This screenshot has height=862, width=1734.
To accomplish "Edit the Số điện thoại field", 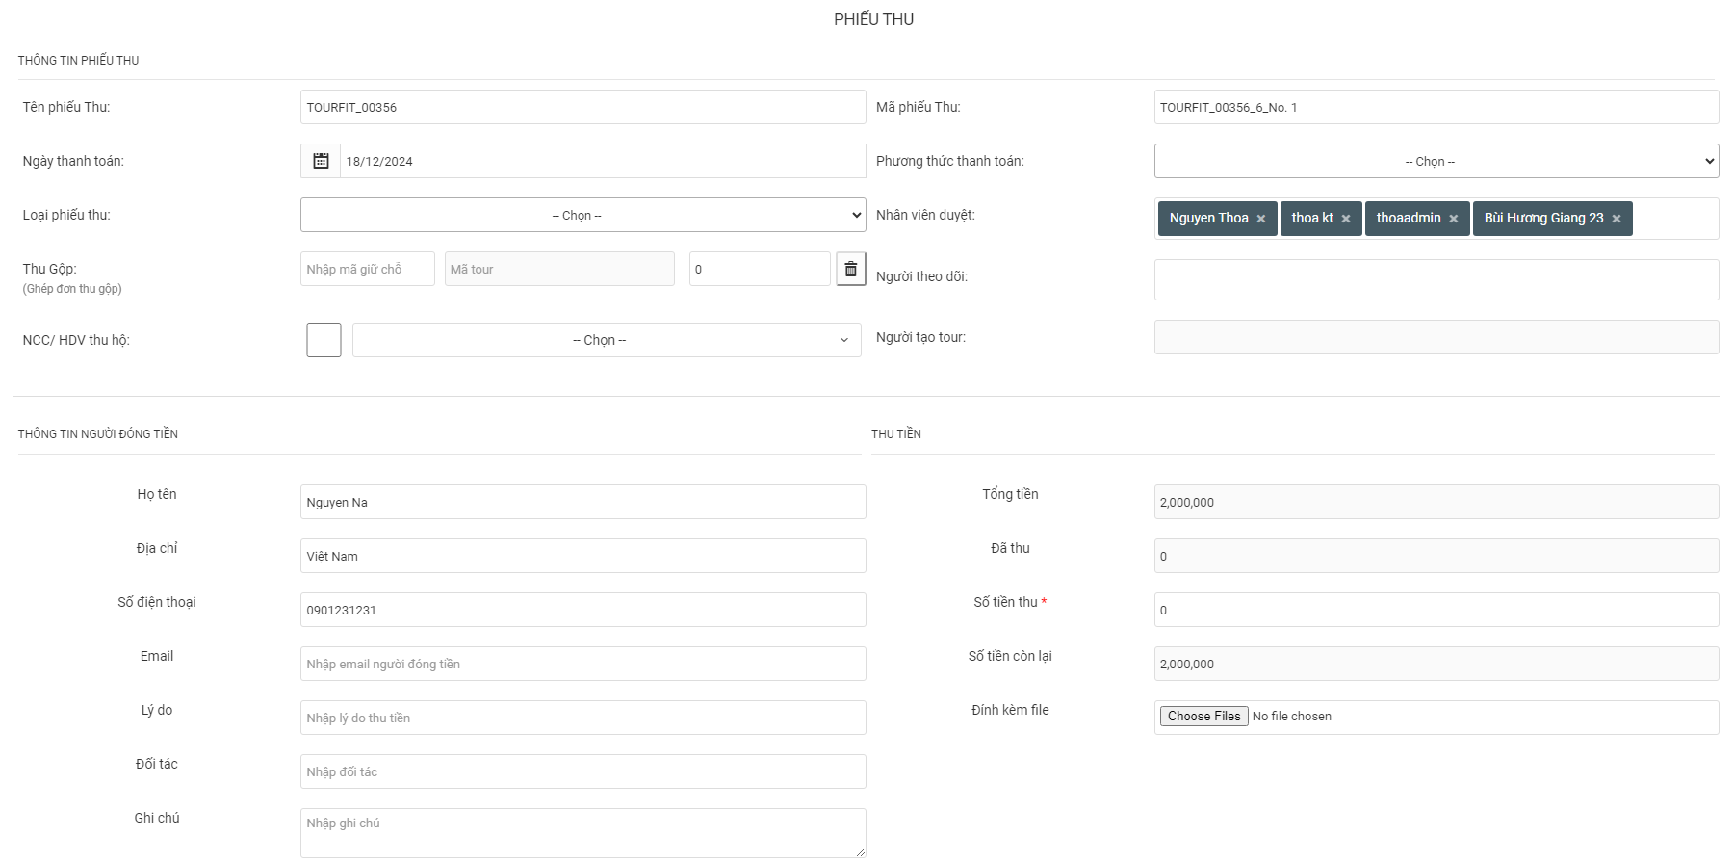I will coord(582,610).
